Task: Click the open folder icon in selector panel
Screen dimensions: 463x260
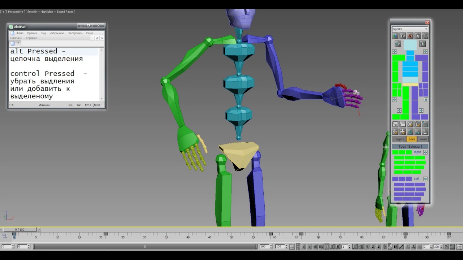Action: click(403, 124)
